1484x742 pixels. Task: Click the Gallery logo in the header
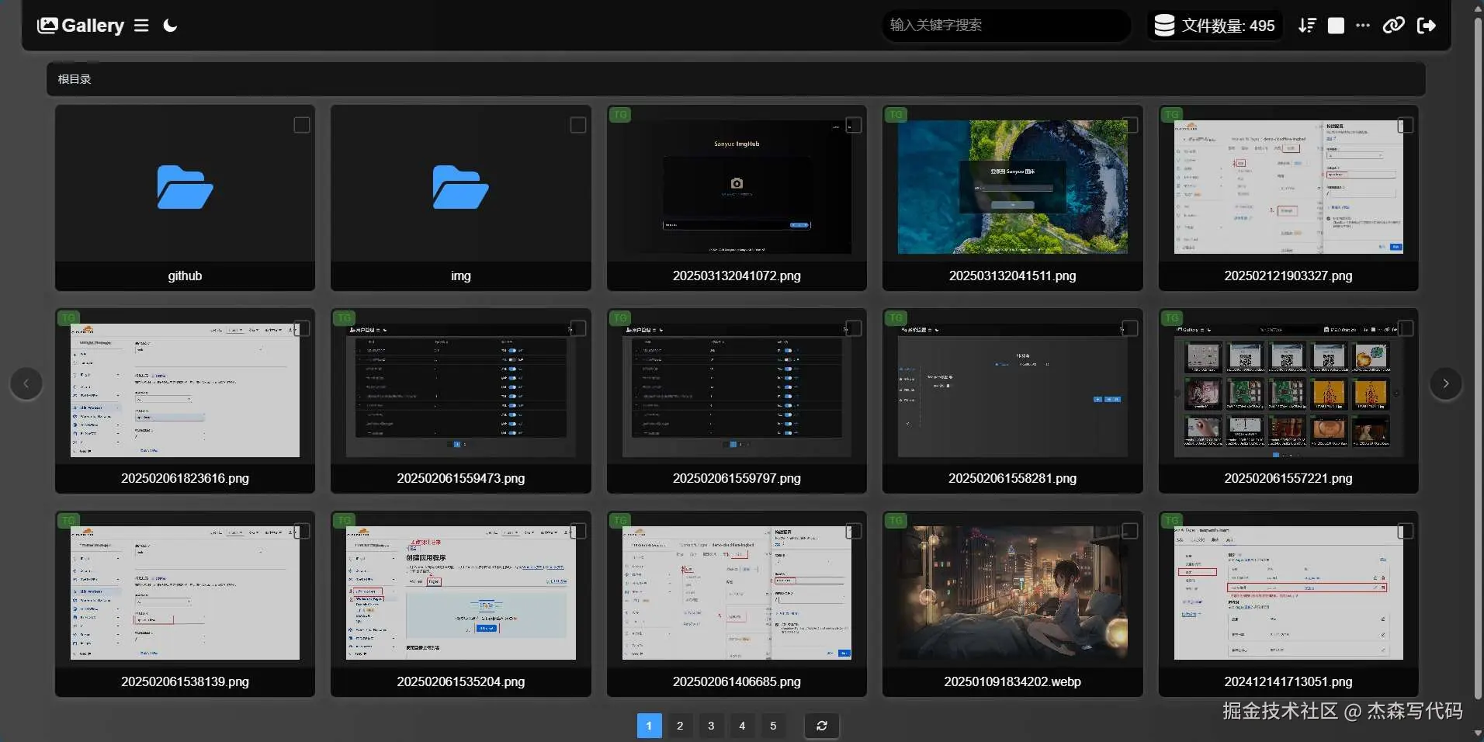click(x=81, y=26)
